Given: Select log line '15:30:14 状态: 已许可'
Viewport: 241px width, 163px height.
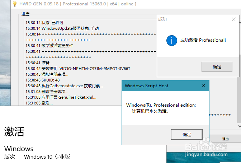Looking at the screenshot, I should point(44,23).
